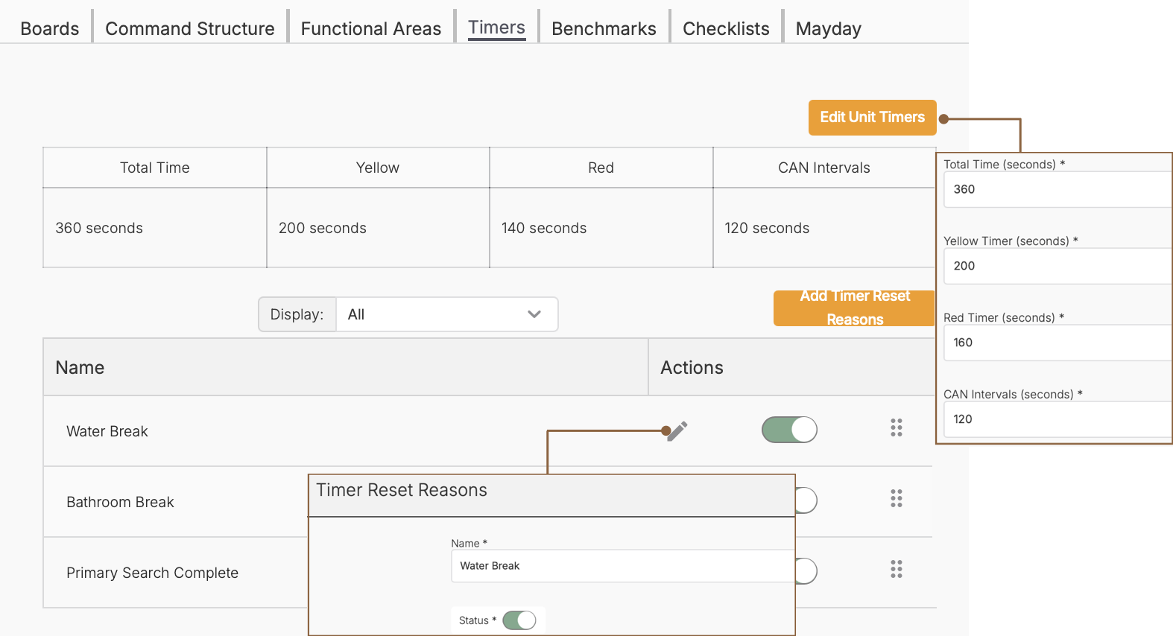Screen dimensions: 1173x636
Task: Click the Edit Unit Timers button
Action: (x=873, y=118)
